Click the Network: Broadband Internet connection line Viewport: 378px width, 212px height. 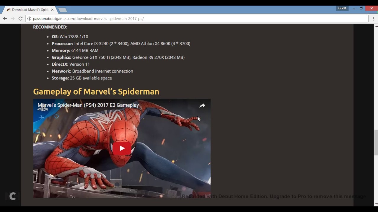92,71
